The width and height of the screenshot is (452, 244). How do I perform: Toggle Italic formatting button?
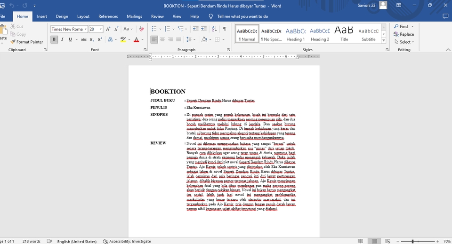[x=62, y=39]
